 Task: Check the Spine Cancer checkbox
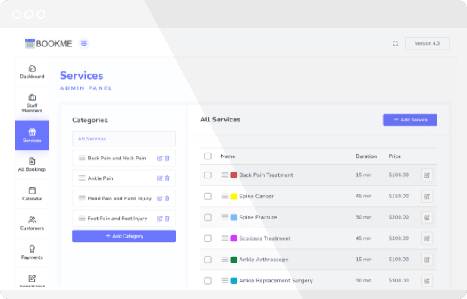pyautogui.click(x=208, y=196)
